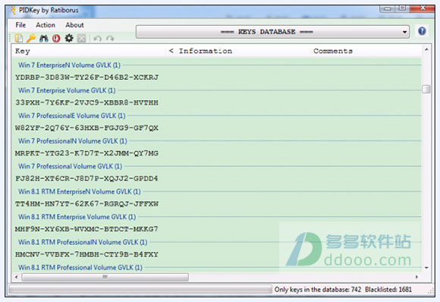The height and width of the screenshot is (302, 440).
Task: Select Win 8.1 RTM EnterpriseN Volume GVLK group
Action: point(80,191)
